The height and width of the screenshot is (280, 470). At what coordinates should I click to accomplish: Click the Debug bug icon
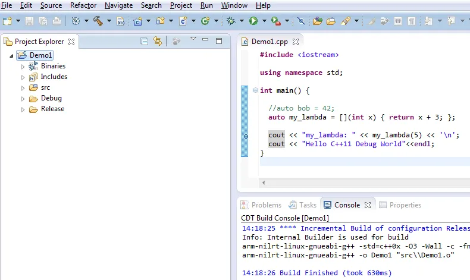(231, 21)
